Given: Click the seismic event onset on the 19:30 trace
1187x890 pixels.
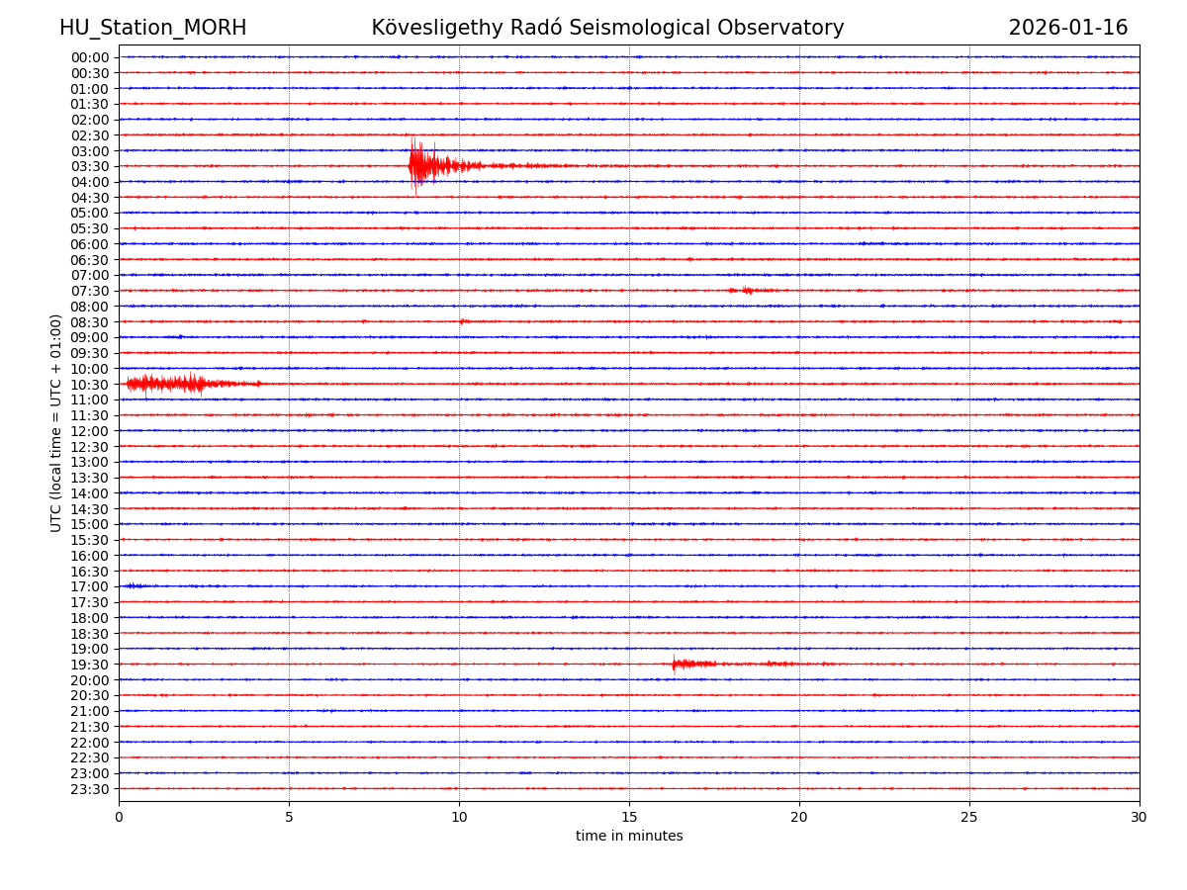Looking at the screenshot, I should click(x=676, y=664).
